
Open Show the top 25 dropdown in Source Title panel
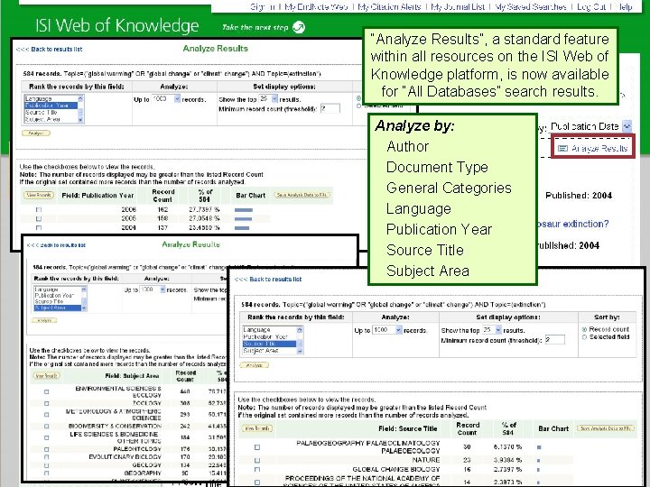tap(498, 330)
